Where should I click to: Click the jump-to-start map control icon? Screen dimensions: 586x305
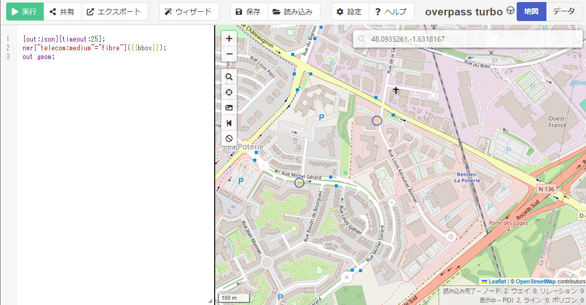(229, 123)
